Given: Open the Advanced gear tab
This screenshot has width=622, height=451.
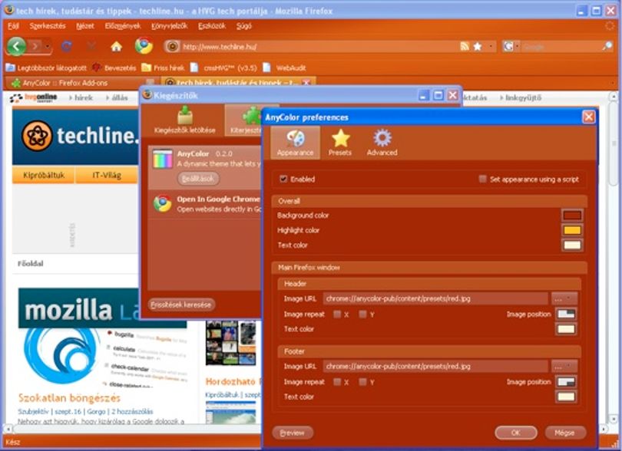Looking at the screenshot, I should click(x=382, y=143).
